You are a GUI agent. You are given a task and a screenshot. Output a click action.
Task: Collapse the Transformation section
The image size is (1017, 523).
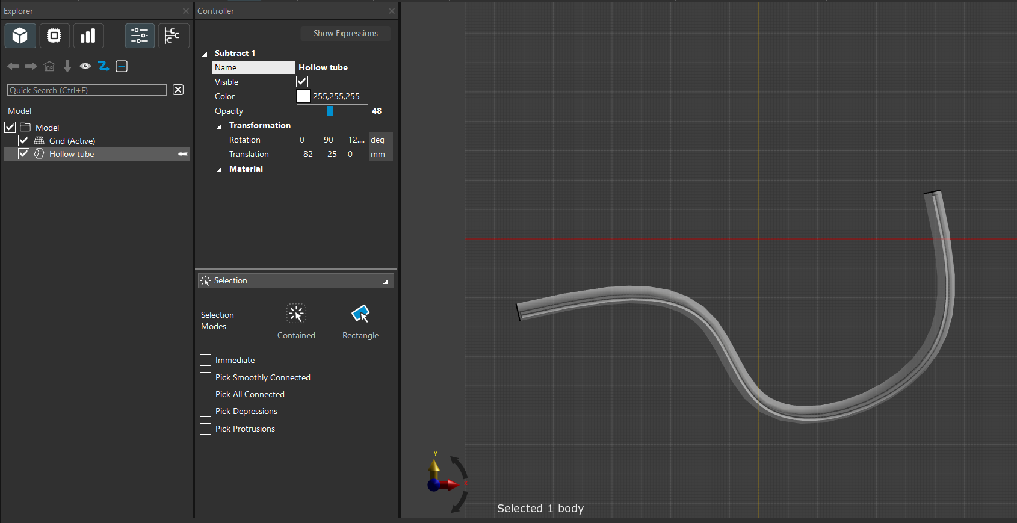coord(219,126)
